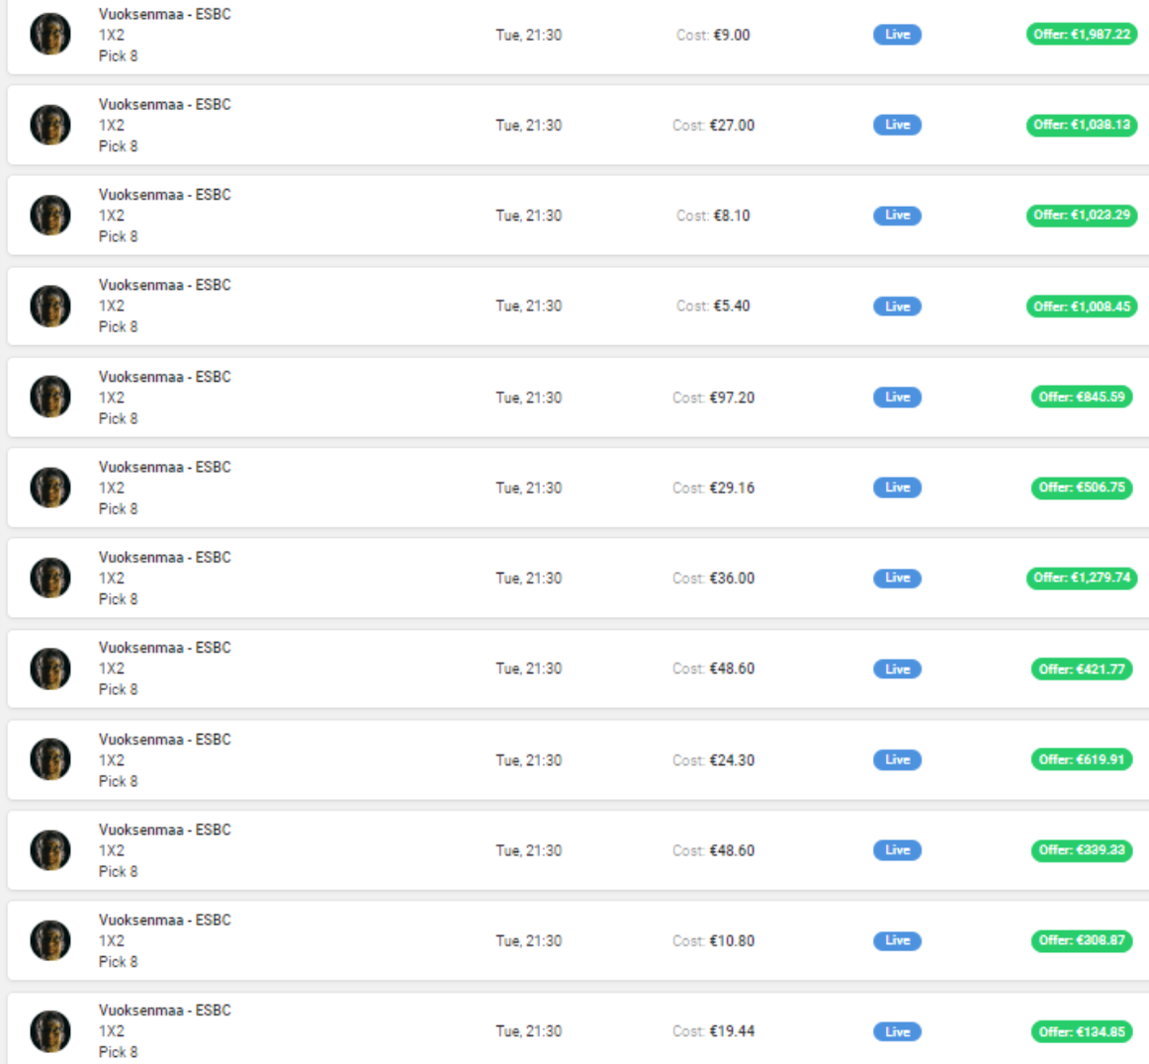Click the Offer: €1,987.22 button
Image resolution: width=1149 pixels, height=1064 pixels.
[x=1082, y=35]
